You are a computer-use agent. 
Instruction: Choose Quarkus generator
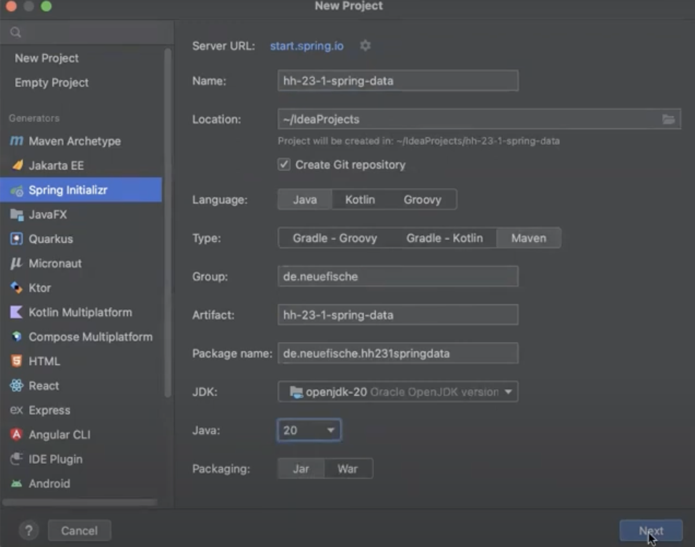[x=81, y=239]
